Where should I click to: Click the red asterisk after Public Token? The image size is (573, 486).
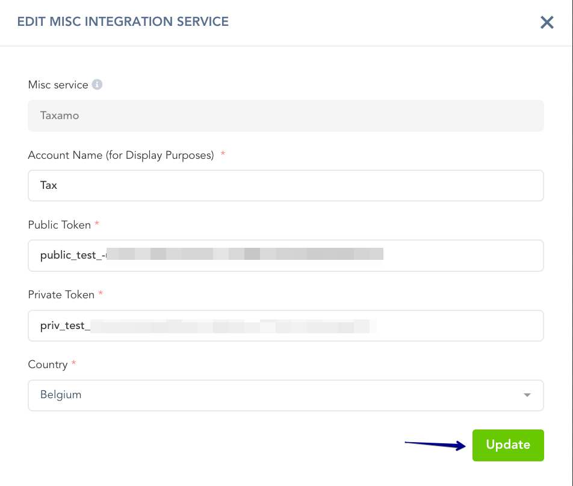[x=97, y=224]
